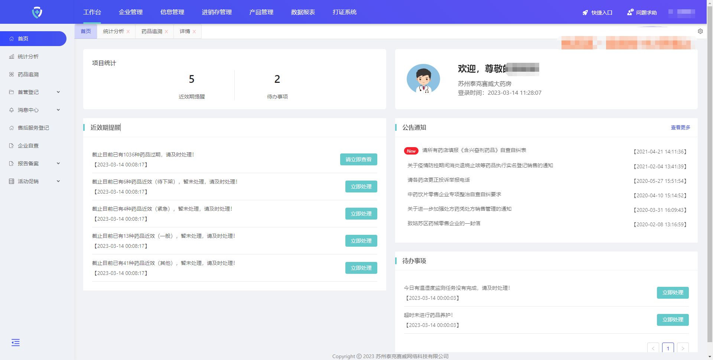
Task: Click the 问题求助 help icon
Action: click(x=630, y=12)
